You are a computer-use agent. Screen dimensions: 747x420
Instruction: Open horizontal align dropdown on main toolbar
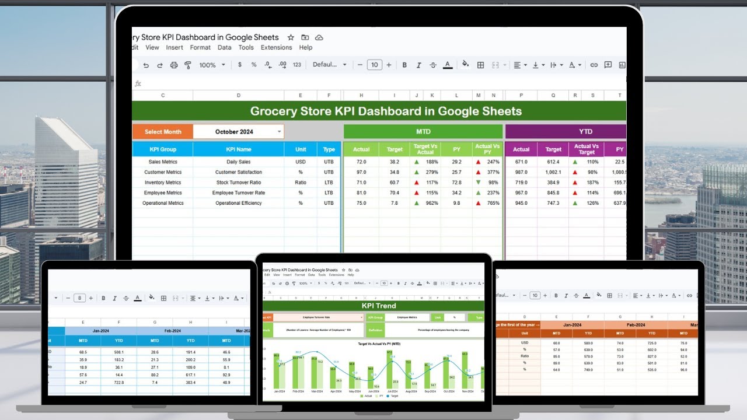519,65
